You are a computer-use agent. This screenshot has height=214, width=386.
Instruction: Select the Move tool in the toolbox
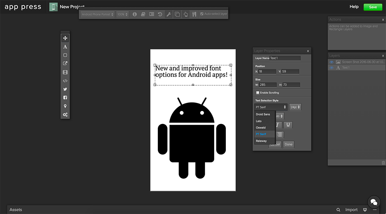[65, 38]
